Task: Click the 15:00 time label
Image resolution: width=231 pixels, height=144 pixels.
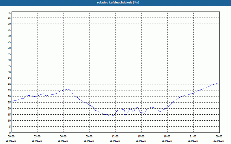Action: (x=141, y=137)
